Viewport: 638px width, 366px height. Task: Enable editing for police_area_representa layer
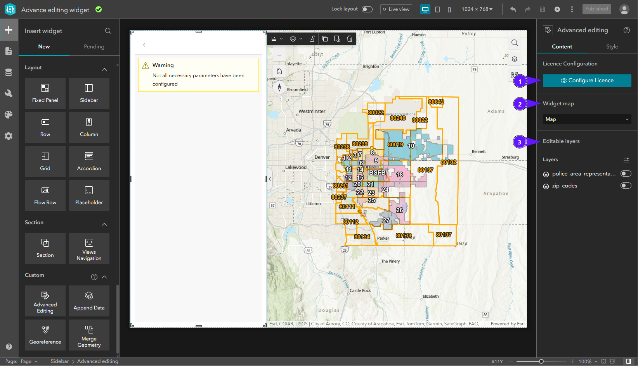point(626,174)
